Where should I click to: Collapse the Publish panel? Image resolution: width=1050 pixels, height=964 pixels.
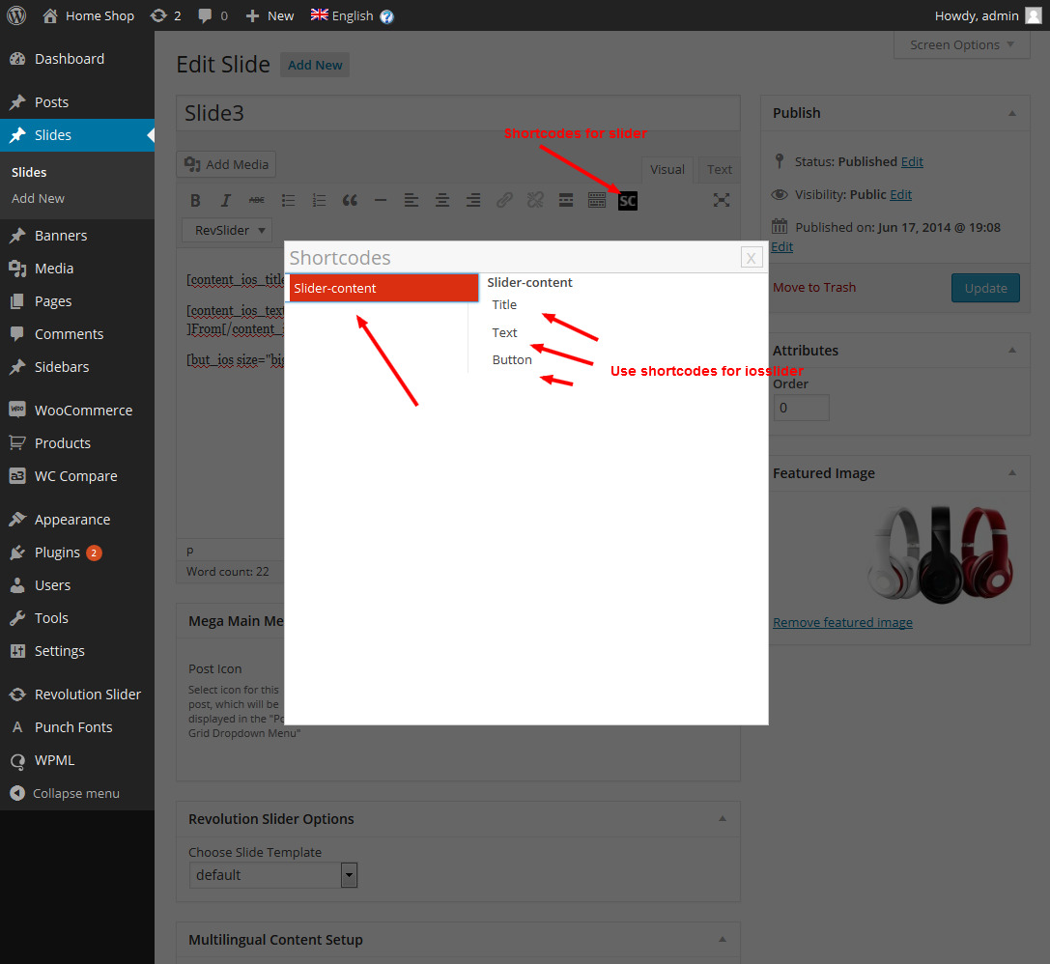[x=1011, y=113]
